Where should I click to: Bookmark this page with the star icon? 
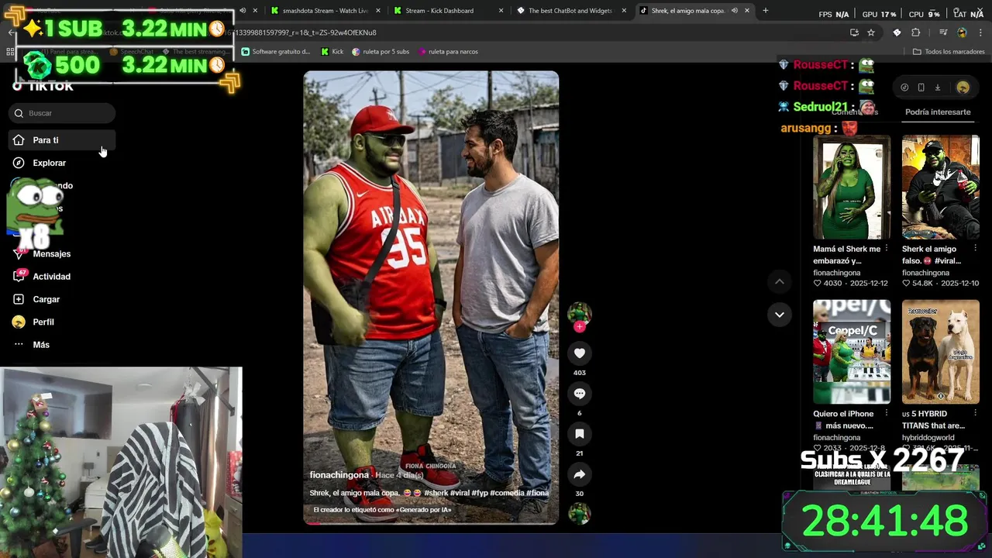click(x=871, y=33)
